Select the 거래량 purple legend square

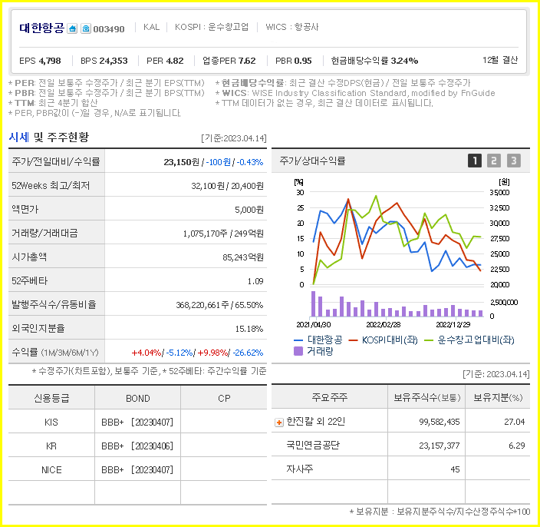pyautogui.click(x=298, y=351)
